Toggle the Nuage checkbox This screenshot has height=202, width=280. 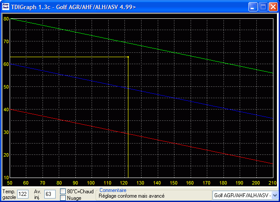point(63,198)
